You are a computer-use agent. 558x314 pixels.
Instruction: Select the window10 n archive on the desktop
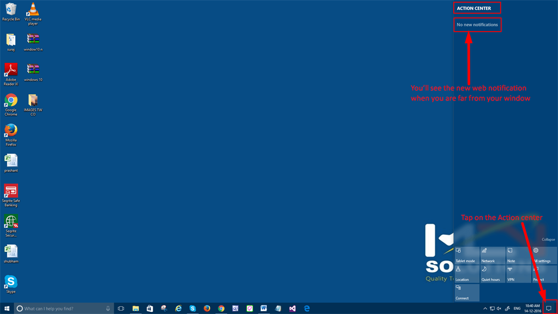(33, 42)
